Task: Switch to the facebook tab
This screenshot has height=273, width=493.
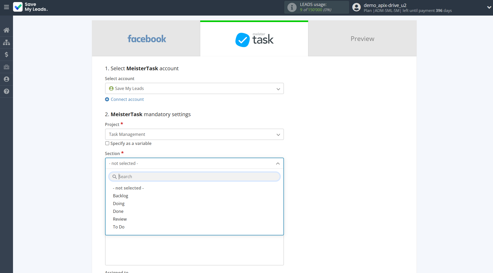Action: tap(146, 38)
